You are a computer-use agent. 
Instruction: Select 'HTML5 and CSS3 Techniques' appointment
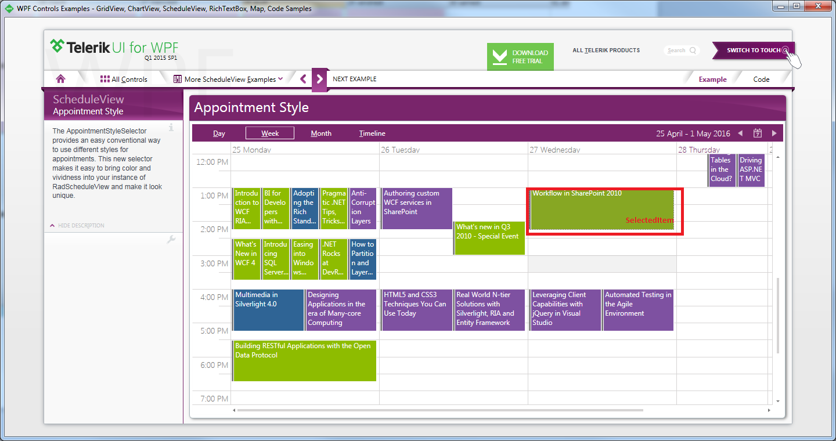[x=416, y=310]
